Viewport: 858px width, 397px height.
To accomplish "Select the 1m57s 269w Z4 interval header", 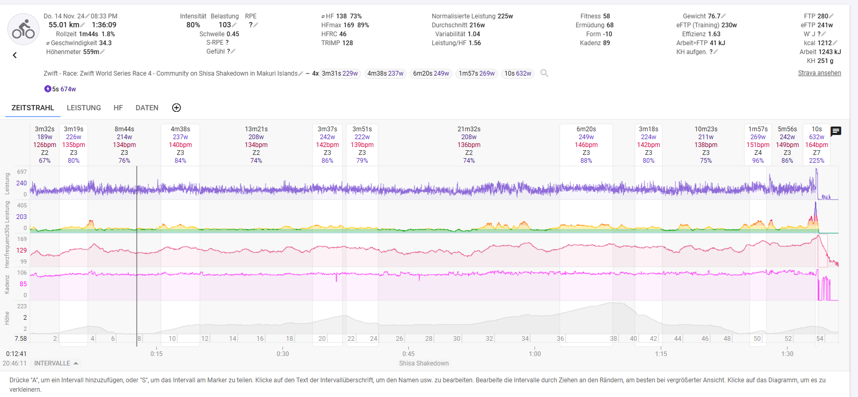I will [x=758, y=144].
